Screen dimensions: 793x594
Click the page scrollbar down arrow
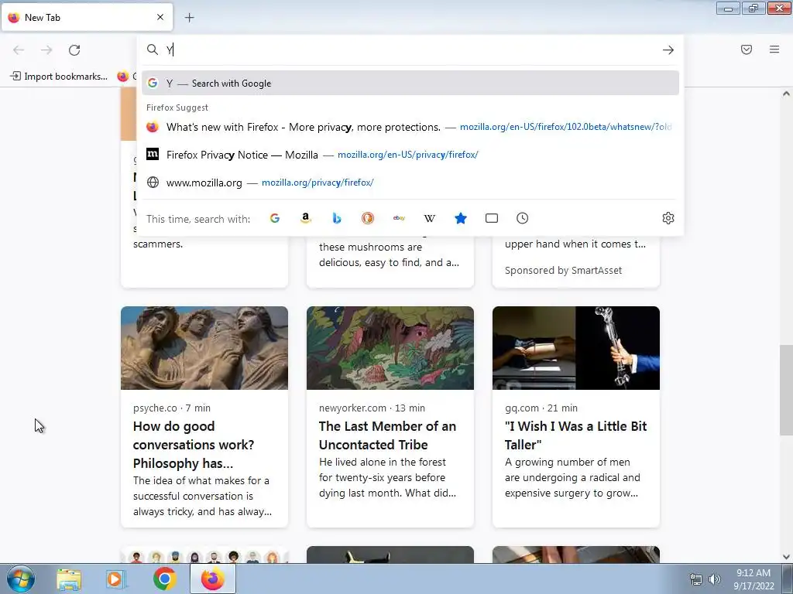786,557
